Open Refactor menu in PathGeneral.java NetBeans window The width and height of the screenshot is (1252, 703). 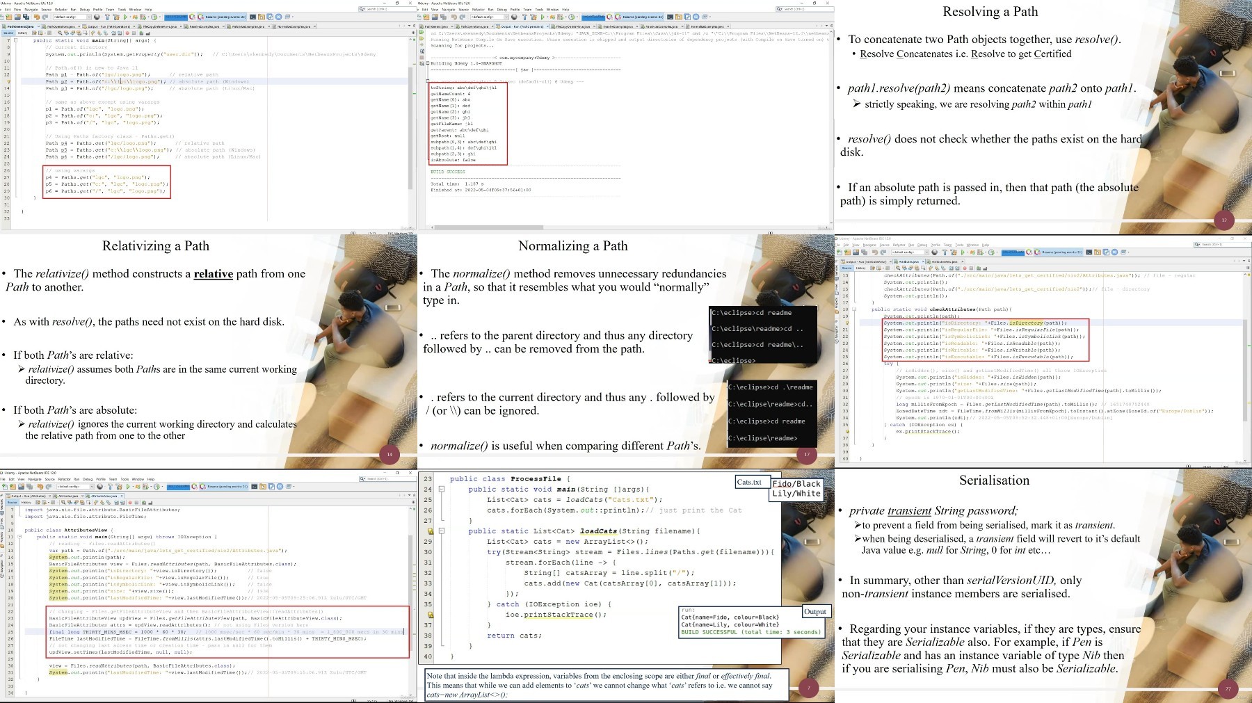(61, 10)
